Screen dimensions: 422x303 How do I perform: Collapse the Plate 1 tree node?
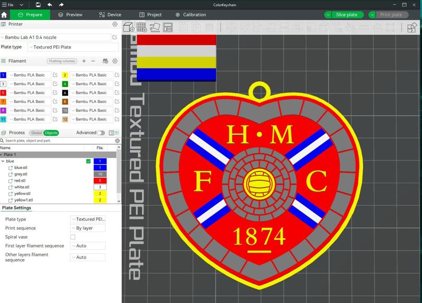tap(2, 155)
